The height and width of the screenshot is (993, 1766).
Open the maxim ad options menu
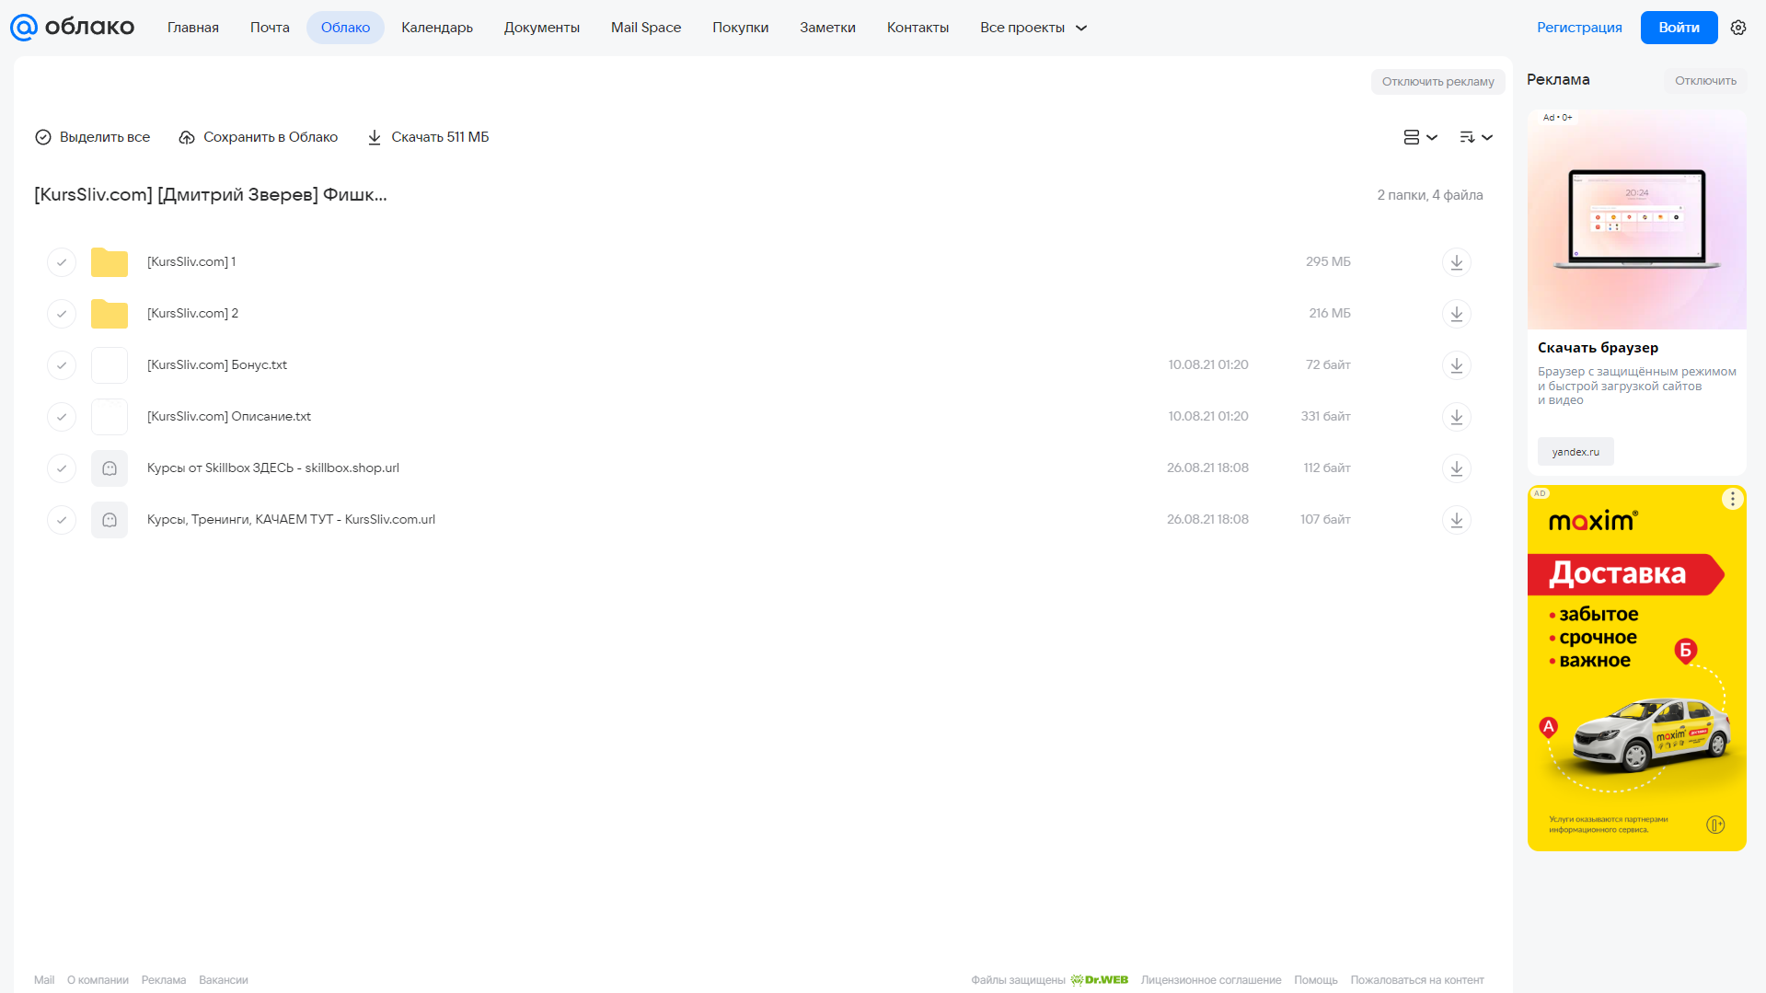pyautogui.click(x=1733, y=499)
